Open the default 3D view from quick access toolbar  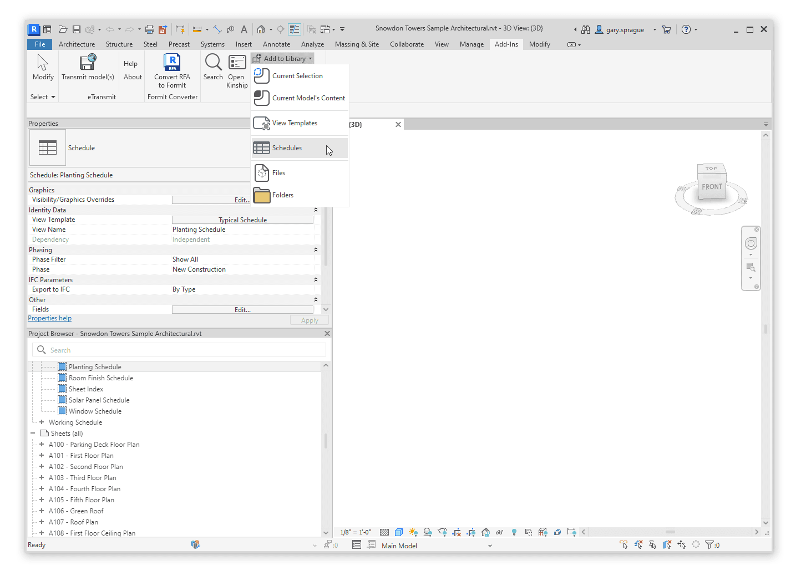point(261,29)
